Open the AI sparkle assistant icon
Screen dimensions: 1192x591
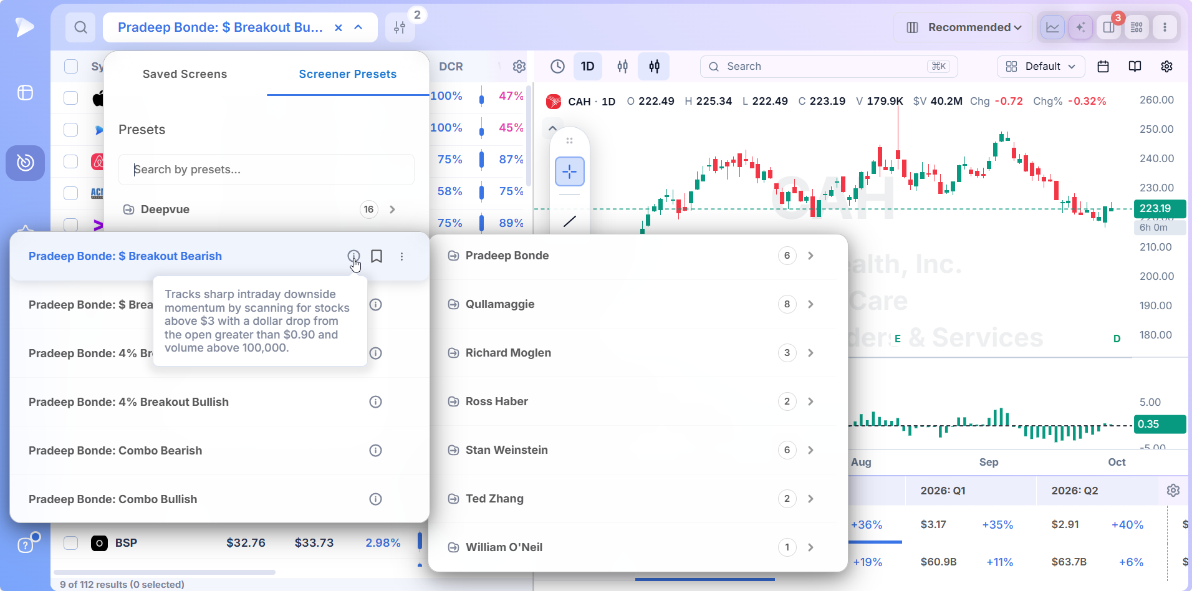coord(1081,27)
